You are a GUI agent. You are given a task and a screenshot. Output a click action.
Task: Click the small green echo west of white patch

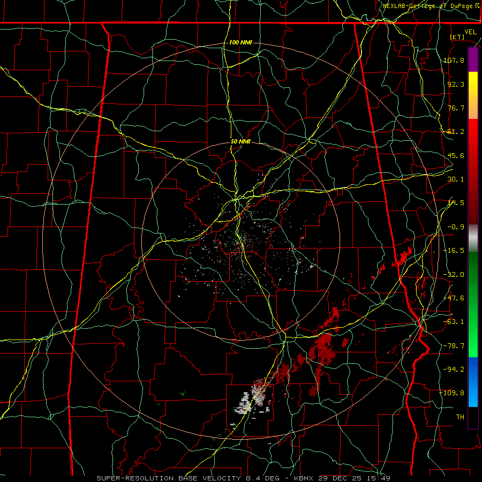click(183, 393)
